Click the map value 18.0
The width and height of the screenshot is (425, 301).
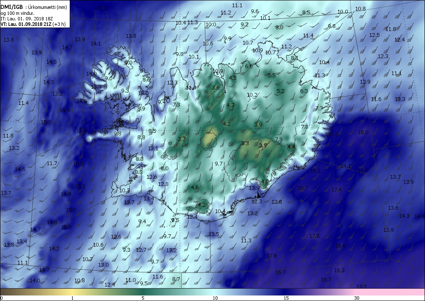pyautogui.click(x=363, y=132)
